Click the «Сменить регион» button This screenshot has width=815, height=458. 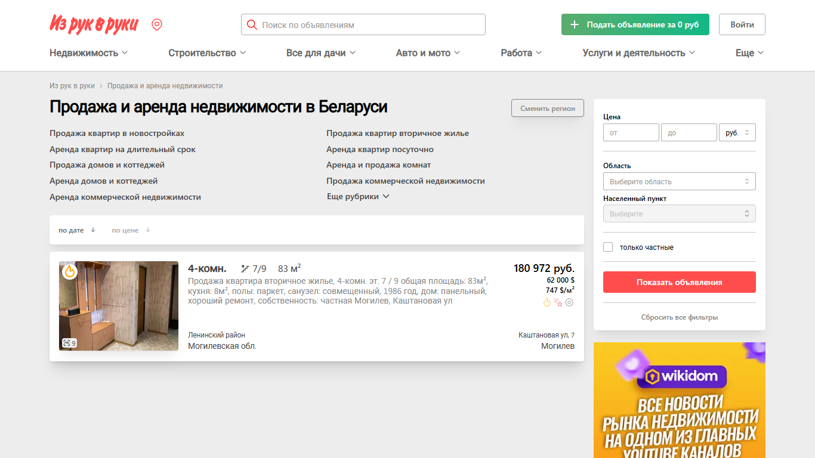click(x=548, y=109)
